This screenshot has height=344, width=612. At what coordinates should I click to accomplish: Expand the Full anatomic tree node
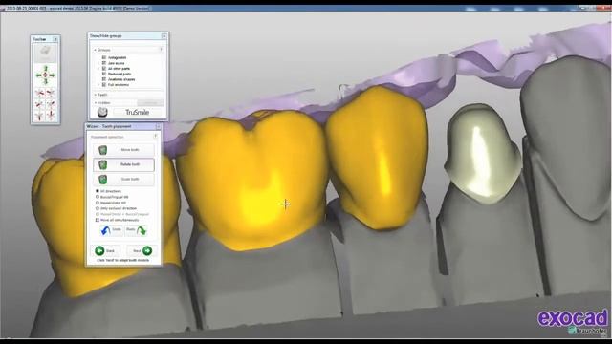coord(98,85)
